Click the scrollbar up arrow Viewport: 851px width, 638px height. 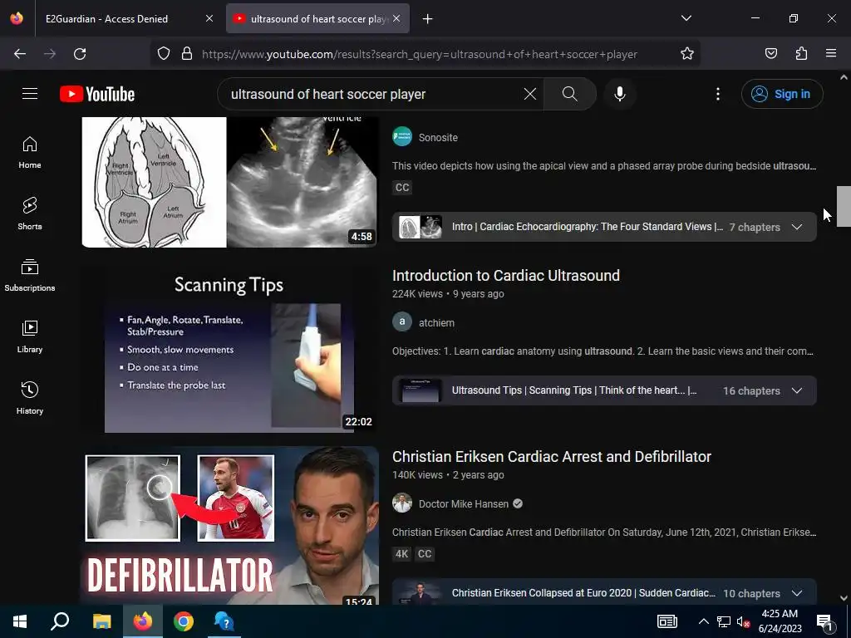844,77
